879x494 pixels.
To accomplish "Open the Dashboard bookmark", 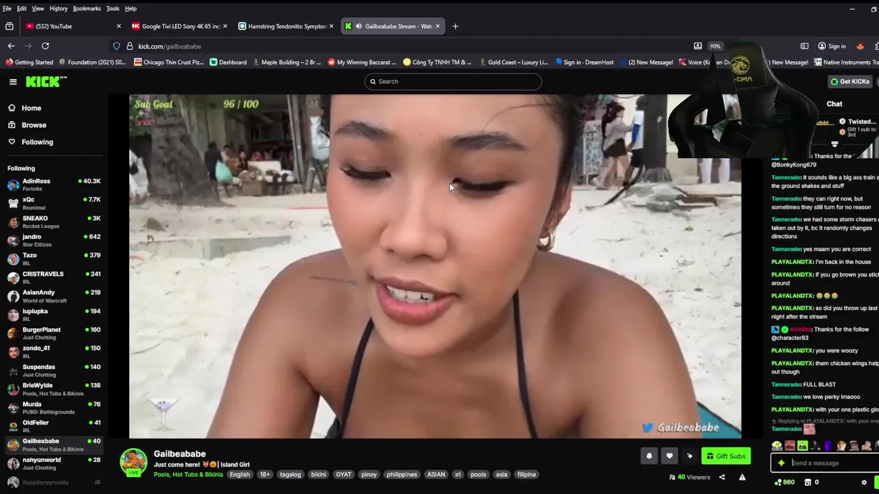I will (228, 62).
